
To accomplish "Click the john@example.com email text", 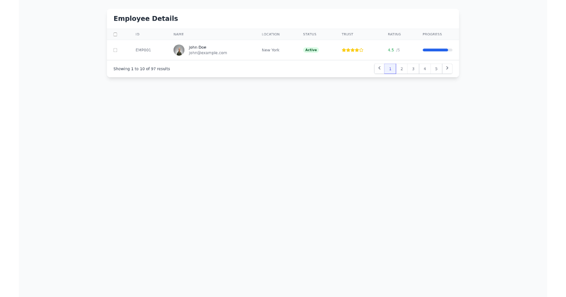I will (208, 53).
